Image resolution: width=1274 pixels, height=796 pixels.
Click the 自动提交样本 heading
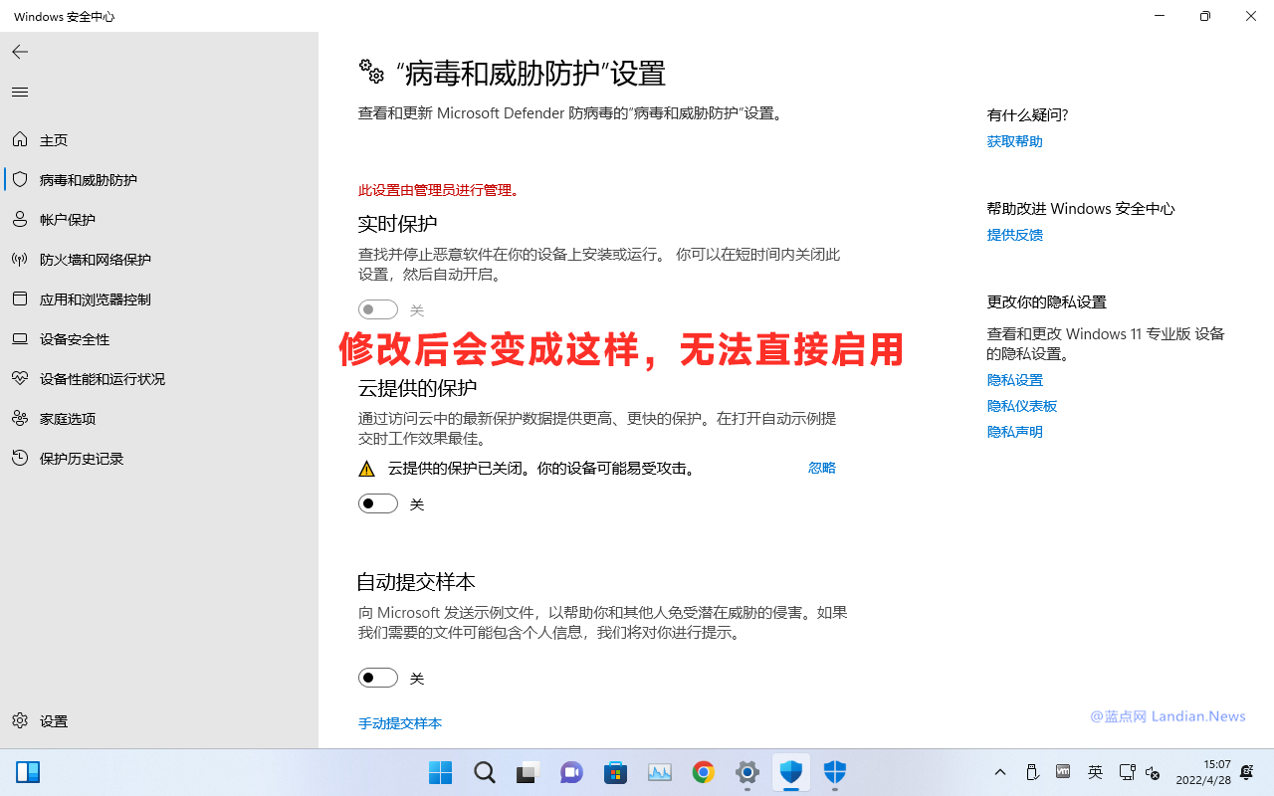click(x=416, y=581)
